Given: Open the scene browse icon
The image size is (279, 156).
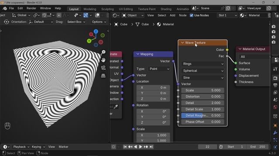Looking at the screenshot, I should coord(195,8).
